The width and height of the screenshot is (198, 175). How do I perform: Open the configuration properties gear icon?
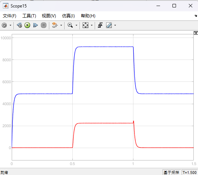point(4,26)
